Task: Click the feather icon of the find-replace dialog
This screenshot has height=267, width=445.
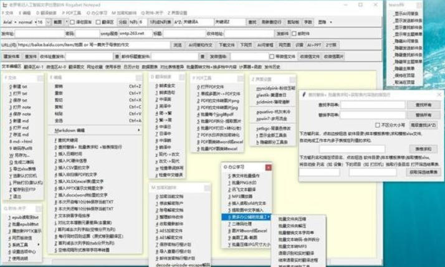Action: [x=304, y=95]
